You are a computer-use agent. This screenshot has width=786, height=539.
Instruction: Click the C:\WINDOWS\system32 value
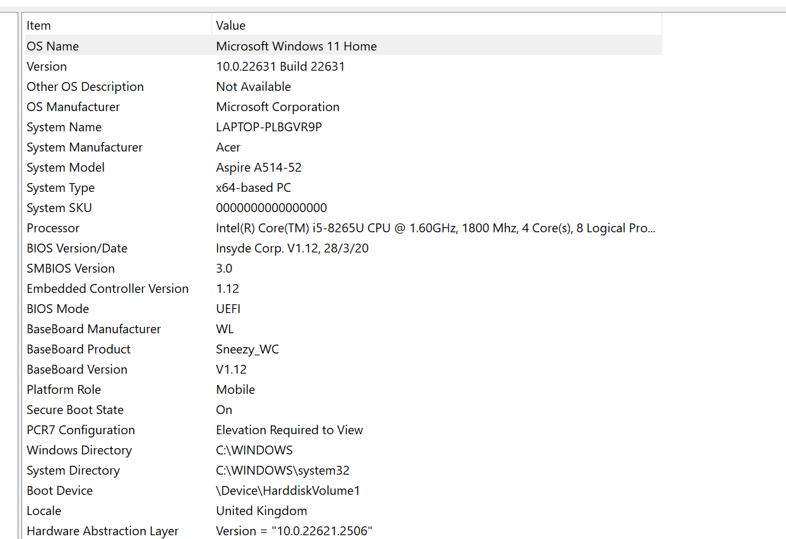283,470
